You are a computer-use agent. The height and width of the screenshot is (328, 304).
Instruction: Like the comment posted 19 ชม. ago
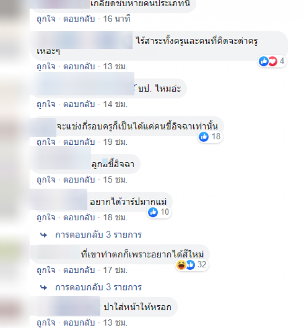coord(46,142)
